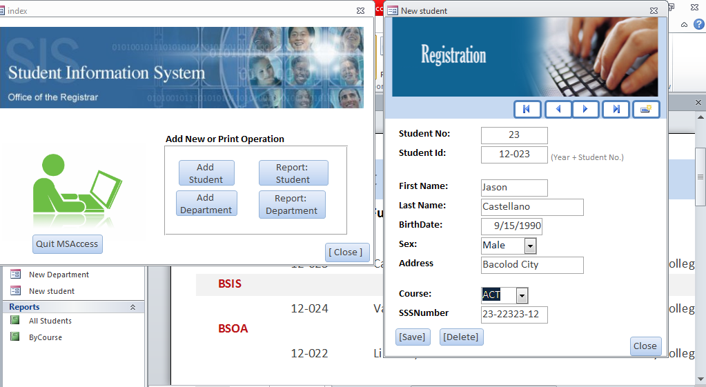Click the BSIS course heading in report
706x387 pixels.
(230, 284)
